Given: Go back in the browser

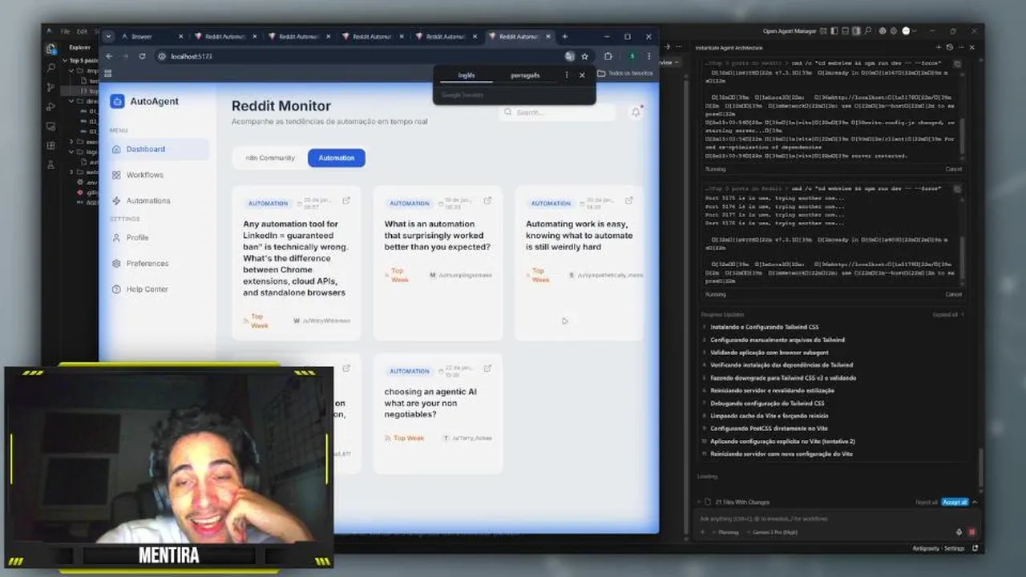Looking at the screenshot, I should pyautogui.click(x=109, y=56).
